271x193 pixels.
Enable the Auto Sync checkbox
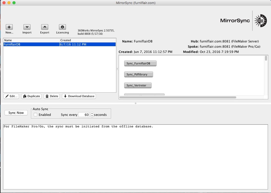[36, 115]
